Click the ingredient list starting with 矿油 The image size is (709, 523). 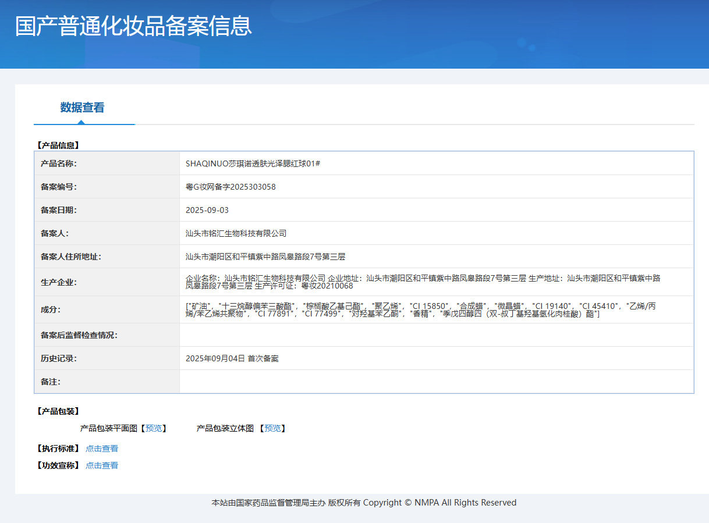421,309
